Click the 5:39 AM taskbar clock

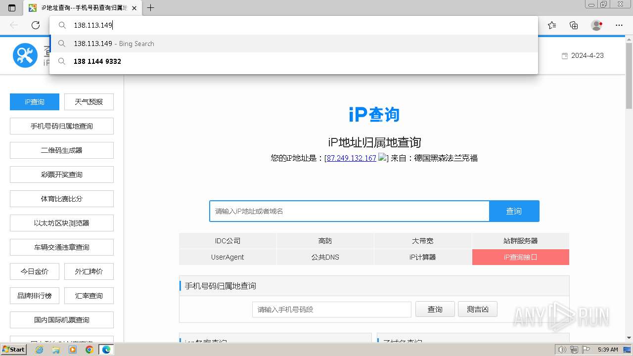608,350
